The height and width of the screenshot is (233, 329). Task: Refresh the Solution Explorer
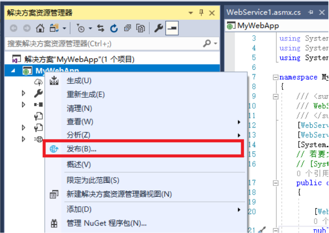tap(114, 28)
